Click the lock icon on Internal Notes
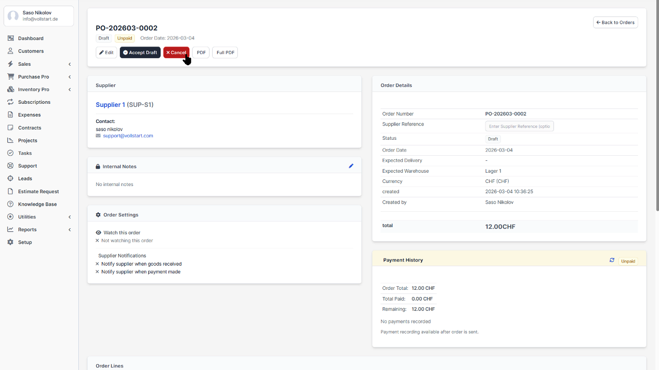659x370 pixels. (x=98, y=166)
